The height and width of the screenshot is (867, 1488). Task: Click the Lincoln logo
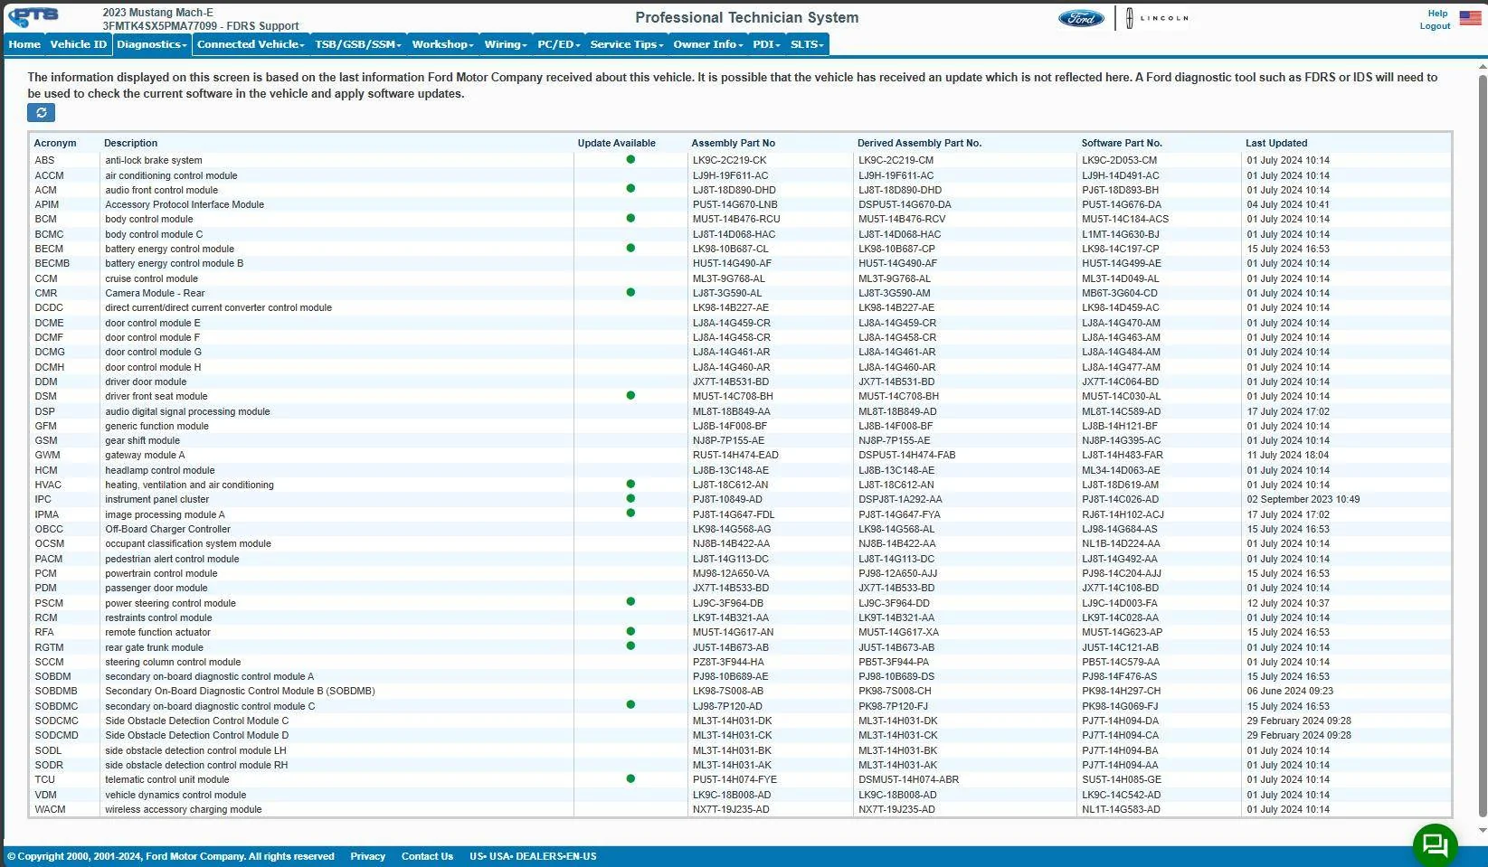coord(1158,18)
